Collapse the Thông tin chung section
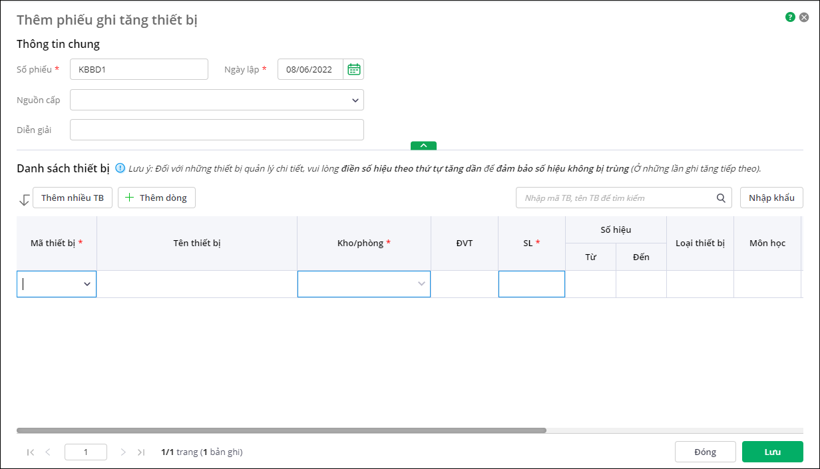Viewport: 820px width, 469px height. pos(423,145)
